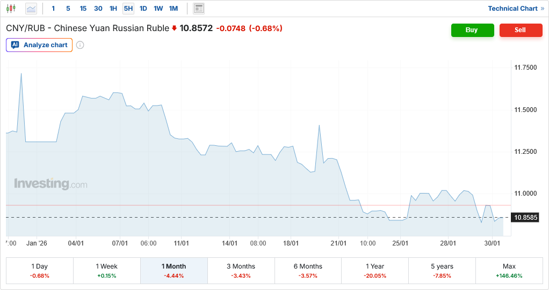Viewport: 549px width, 290px height.
Task: Click the 11.5000 y-axis label
Action: click(x=525, y=110)
